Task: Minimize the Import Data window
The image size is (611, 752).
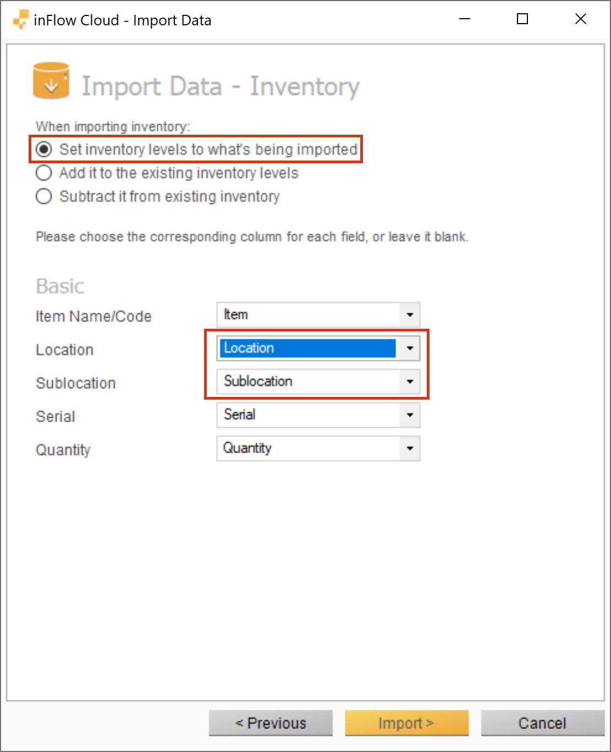Action: coord(465,19)
